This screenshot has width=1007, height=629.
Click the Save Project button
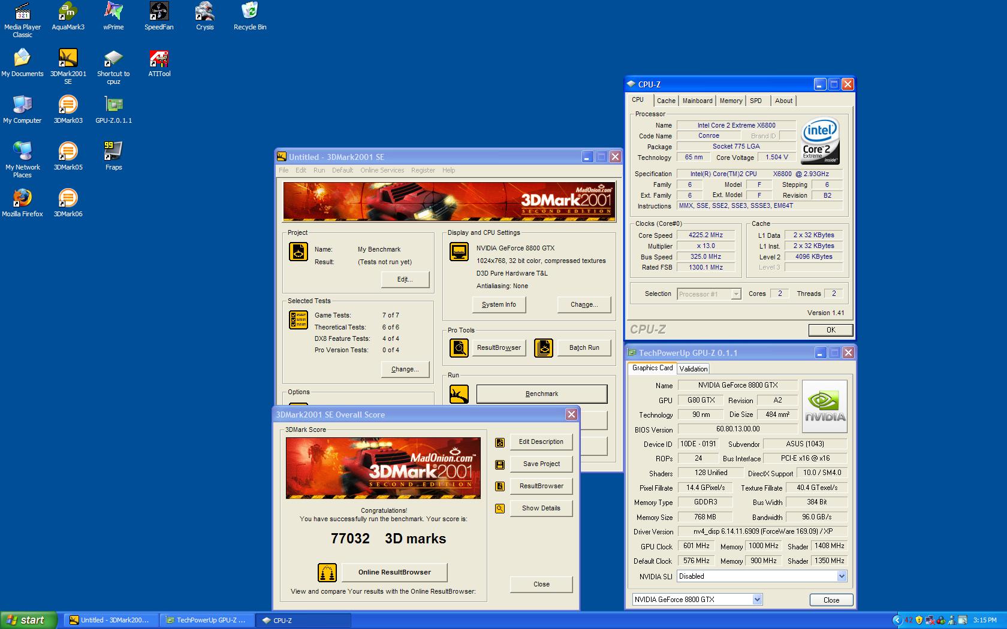pyautogui.click(x=541, y=464)
